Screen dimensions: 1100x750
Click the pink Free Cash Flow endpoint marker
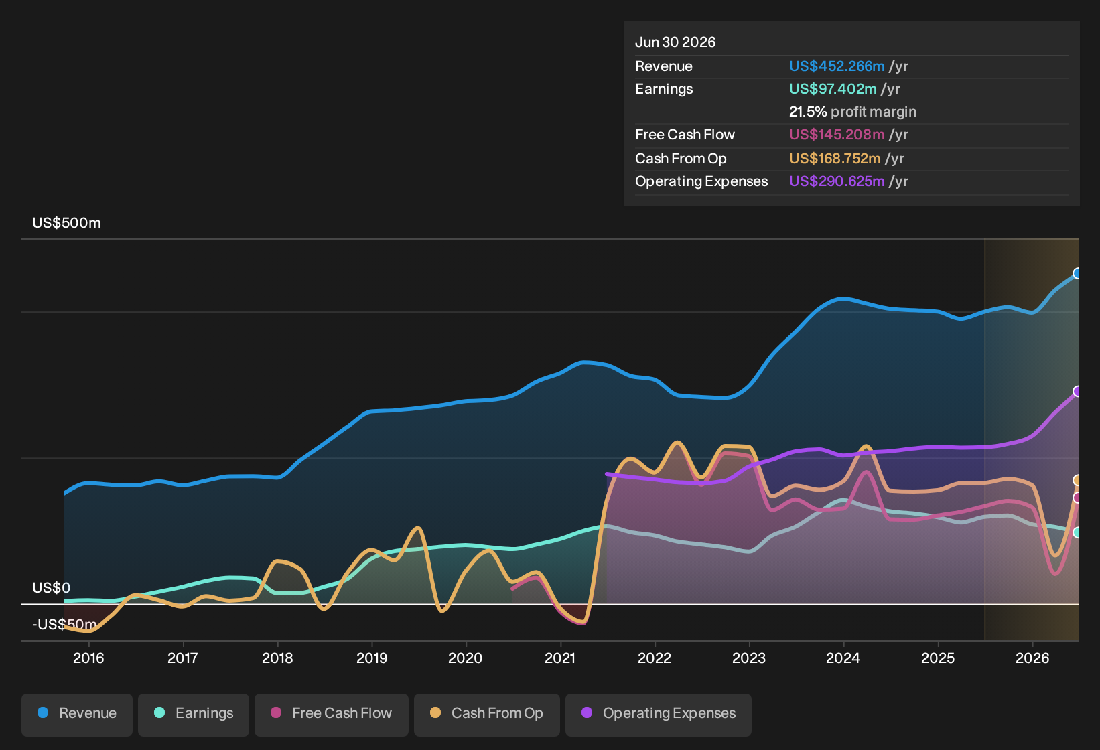(1077, 498)
